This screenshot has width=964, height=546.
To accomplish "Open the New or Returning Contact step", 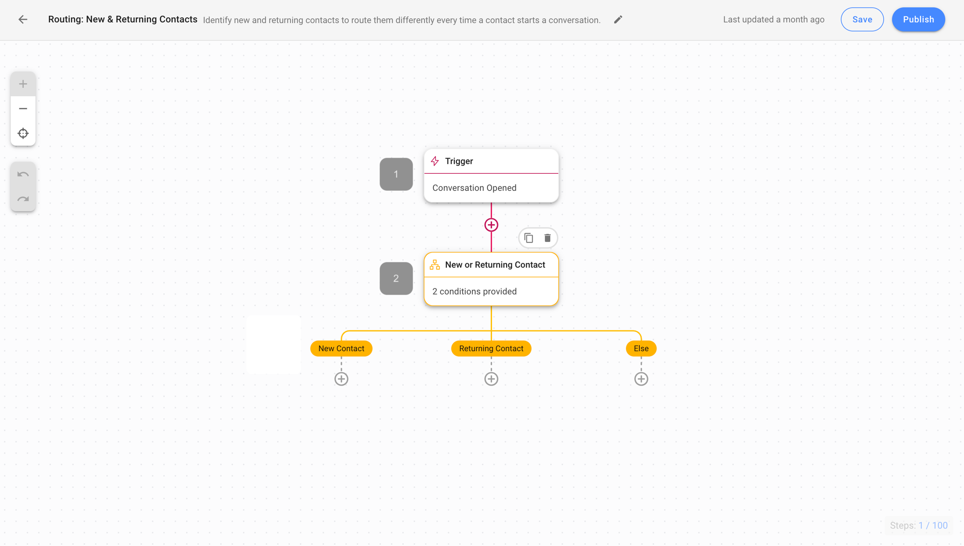I will tap(491, 279).
